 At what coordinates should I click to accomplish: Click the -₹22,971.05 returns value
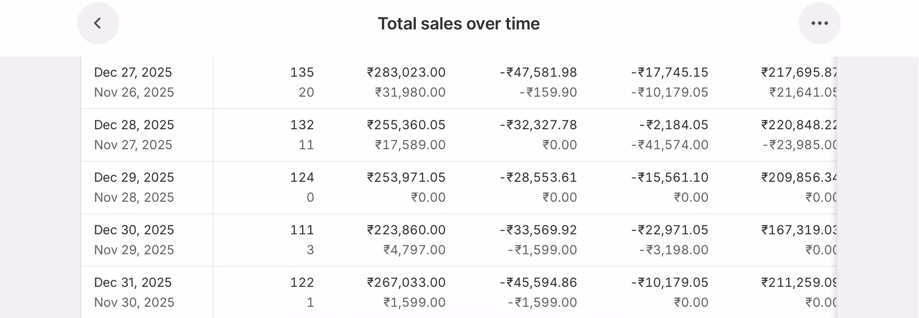669,230
